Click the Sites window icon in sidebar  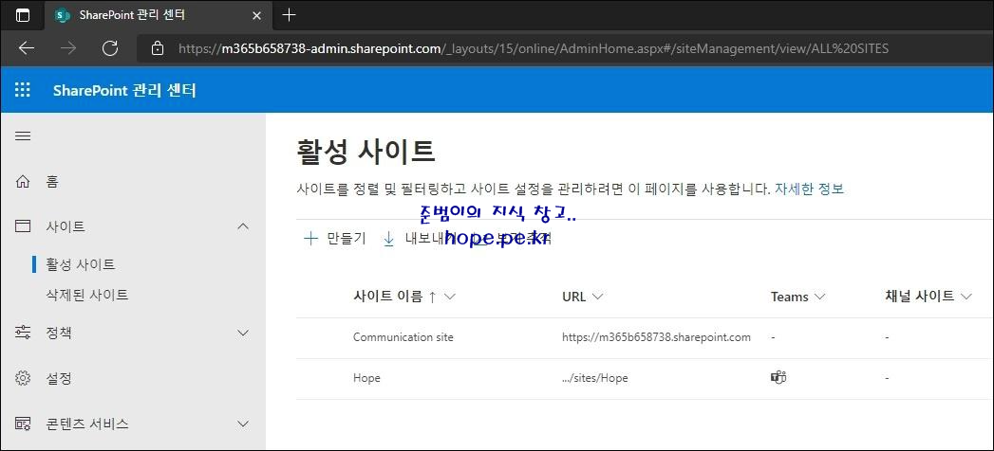[23, 226]
